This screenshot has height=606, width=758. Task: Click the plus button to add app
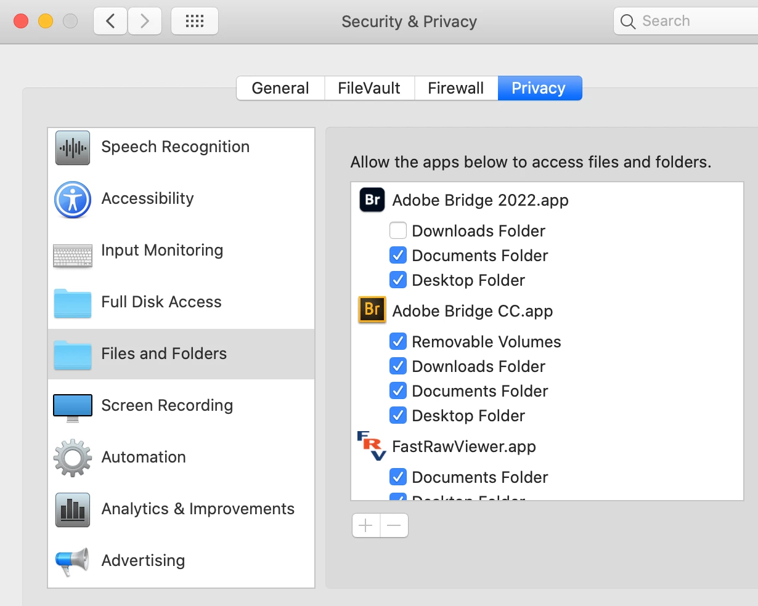click(x=366, y=525)
